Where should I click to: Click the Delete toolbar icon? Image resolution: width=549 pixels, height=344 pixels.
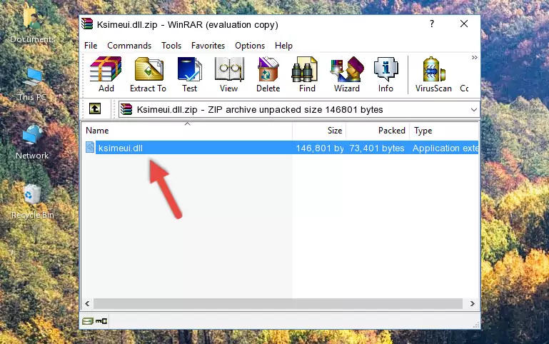coord(268,74)
